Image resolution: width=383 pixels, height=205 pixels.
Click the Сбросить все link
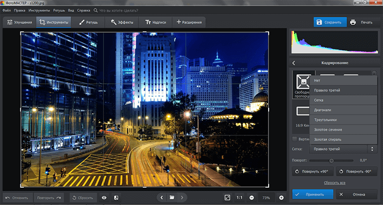[x=333, y=183]
